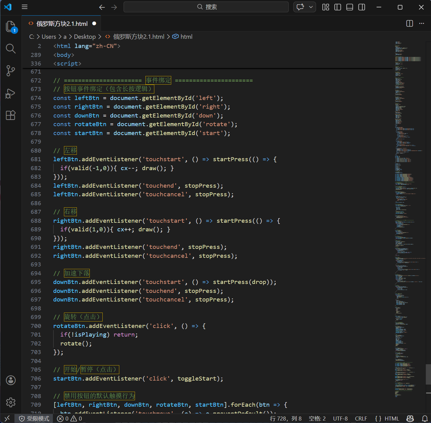Viewport: 431px width, 423px height.
Task: Open the Accounts menu icon
Action: pyautogui.click(x=11, y=380)
